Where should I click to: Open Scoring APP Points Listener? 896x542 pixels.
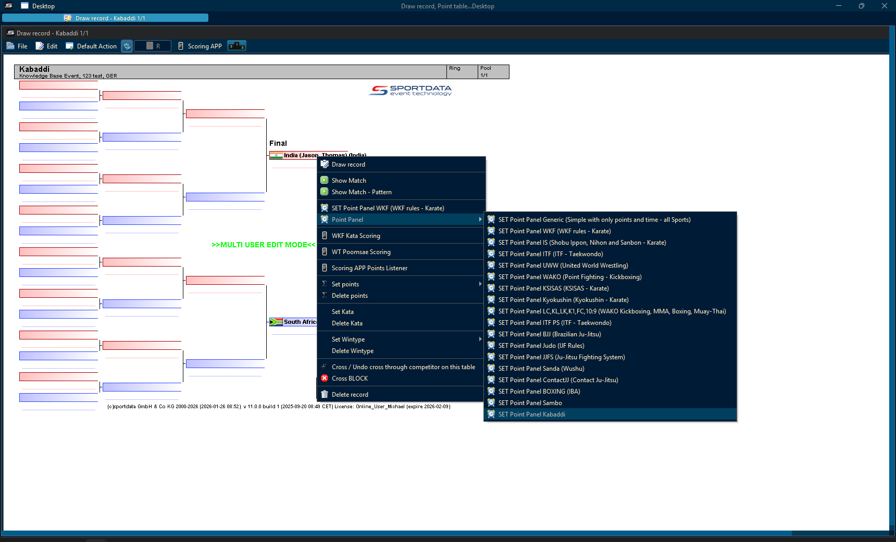coord(369,268)
